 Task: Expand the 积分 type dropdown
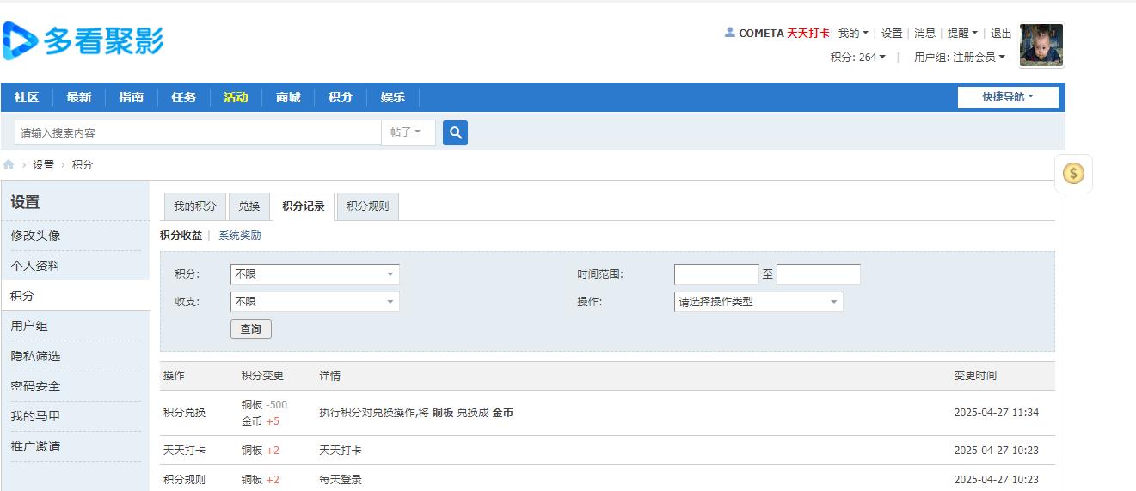click(315, 274)
